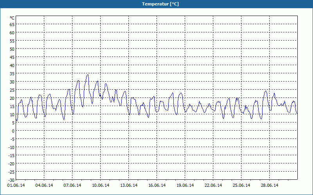Click the 04.06.14 date label

pyautogui.click(x=44, y=186)
